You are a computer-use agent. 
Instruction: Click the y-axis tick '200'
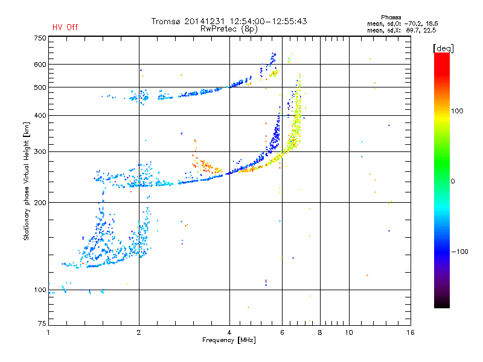coord(40,203)
